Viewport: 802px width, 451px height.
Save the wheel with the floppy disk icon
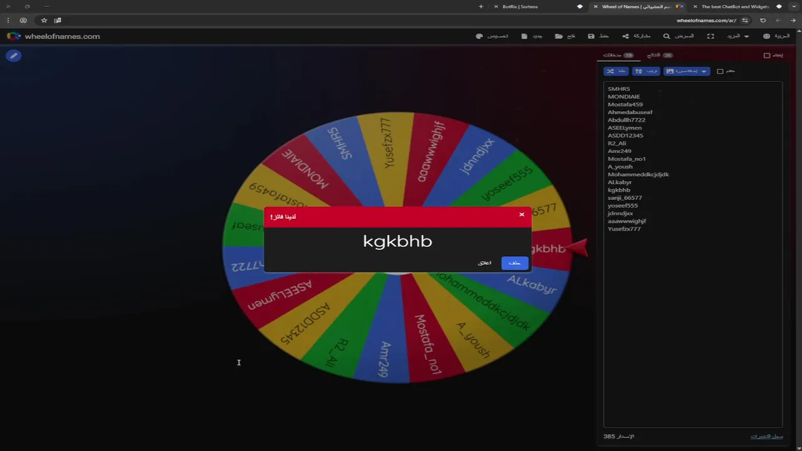click(598, 36)
